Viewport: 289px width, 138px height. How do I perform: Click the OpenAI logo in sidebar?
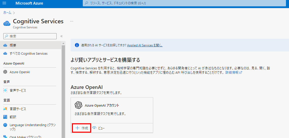[5, 72]
